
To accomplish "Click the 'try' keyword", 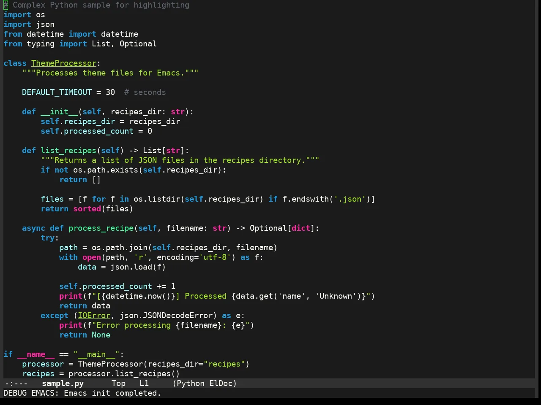I will 47,238.
